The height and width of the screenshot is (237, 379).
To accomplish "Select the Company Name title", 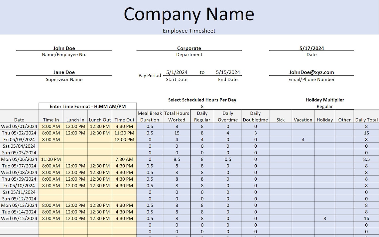I will point(189,14).
